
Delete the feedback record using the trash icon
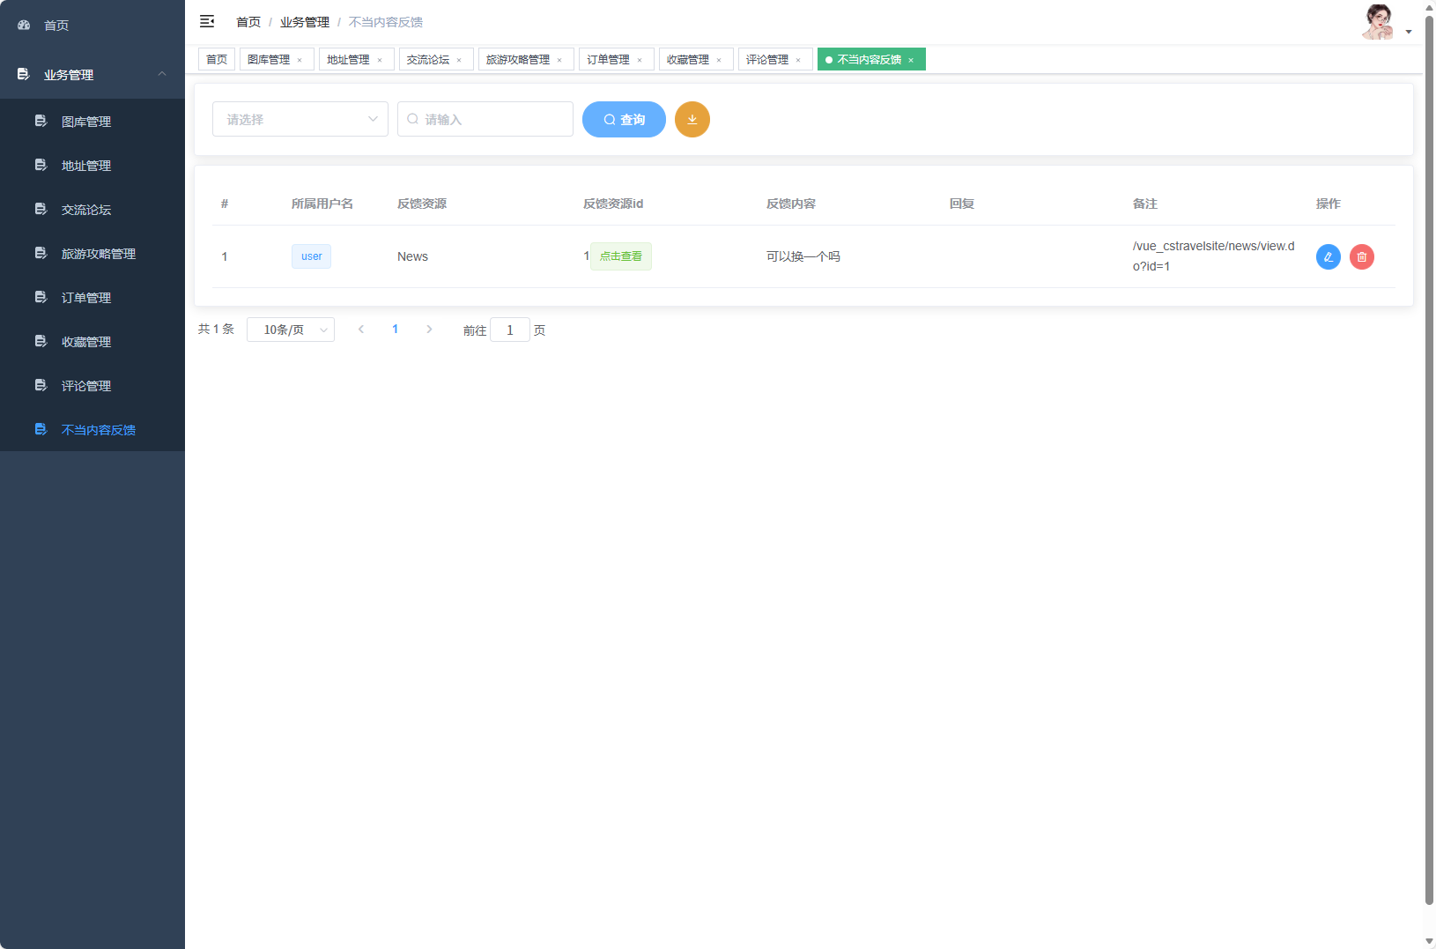1361,256
